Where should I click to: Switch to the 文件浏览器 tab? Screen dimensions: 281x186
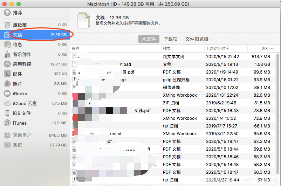click(197, 39)
